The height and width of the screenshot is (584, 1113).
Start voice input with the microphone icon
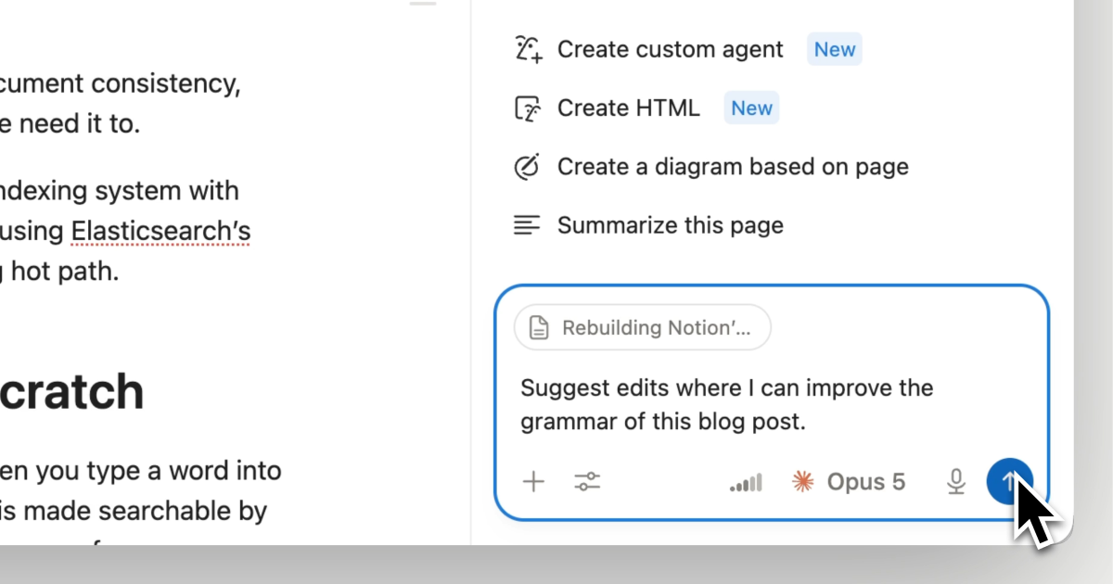(x=956, y=482)
